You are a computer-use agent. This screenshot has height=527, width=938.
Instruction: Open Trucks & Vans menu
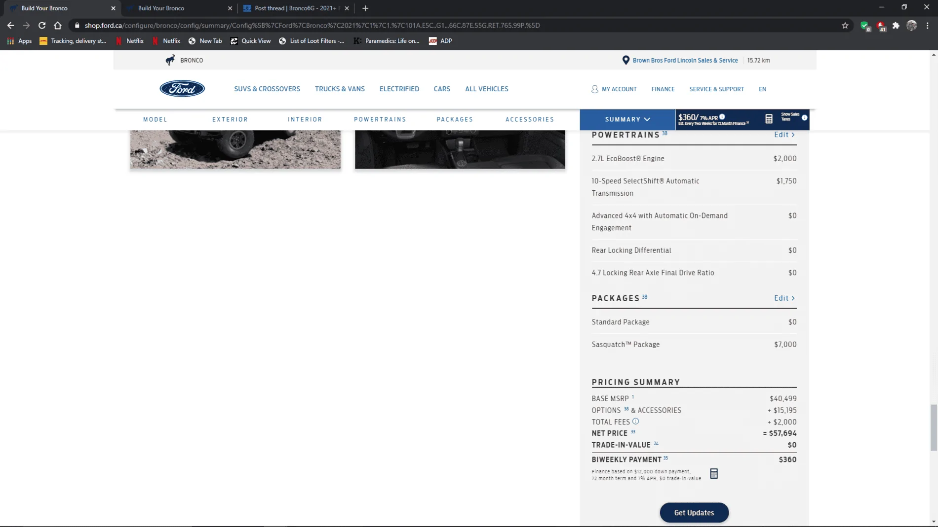pos(340,89)
